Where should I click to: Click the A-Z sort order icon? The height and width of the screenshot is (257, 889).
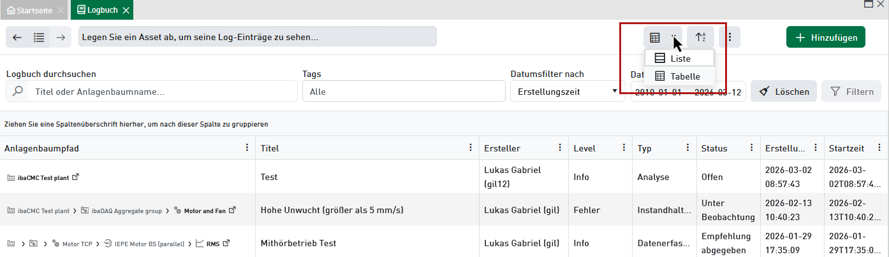tap(700, 38)
